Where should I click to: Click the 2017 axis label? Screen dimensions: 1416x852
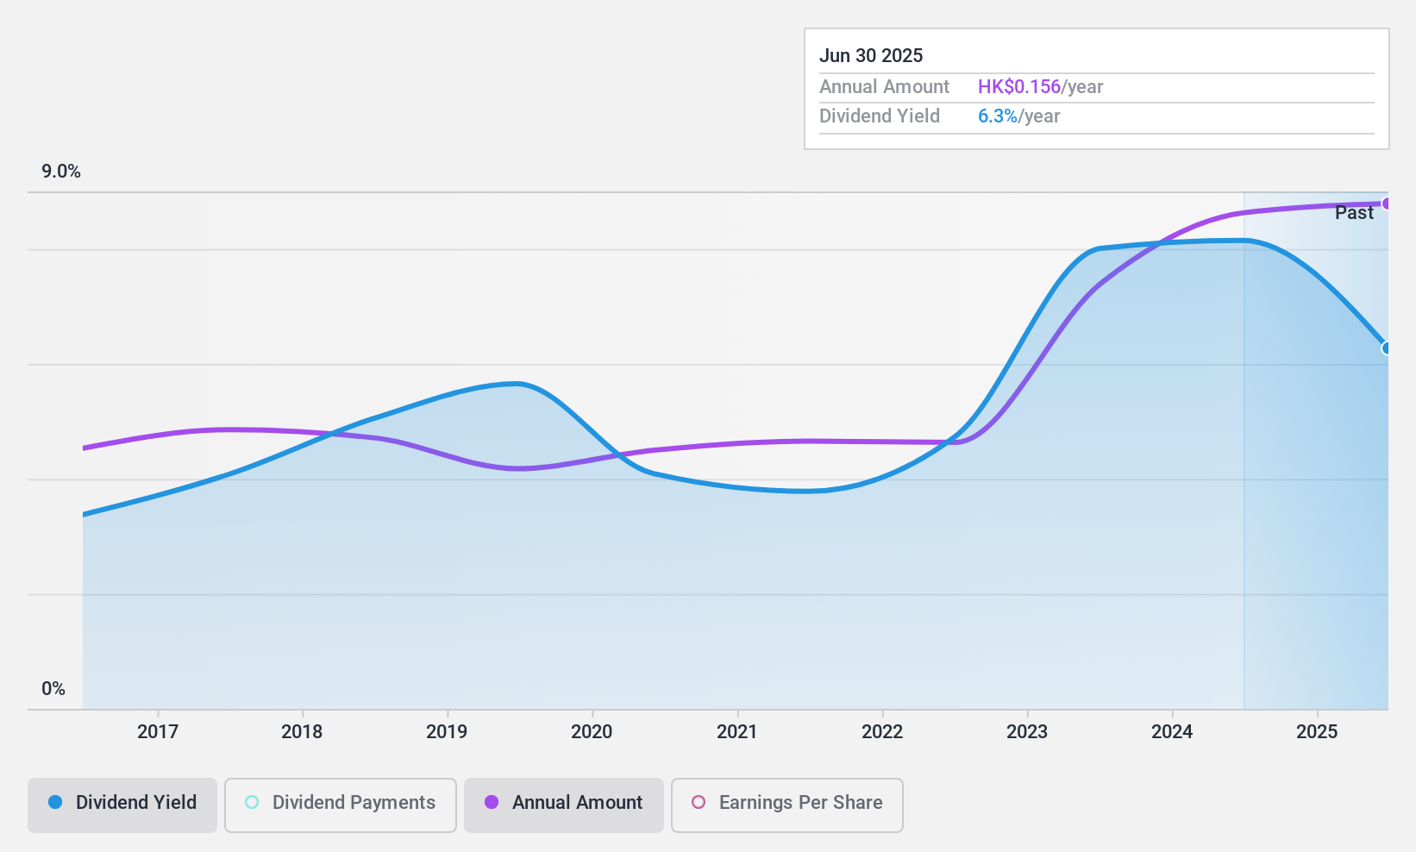(x=158, y=732)
